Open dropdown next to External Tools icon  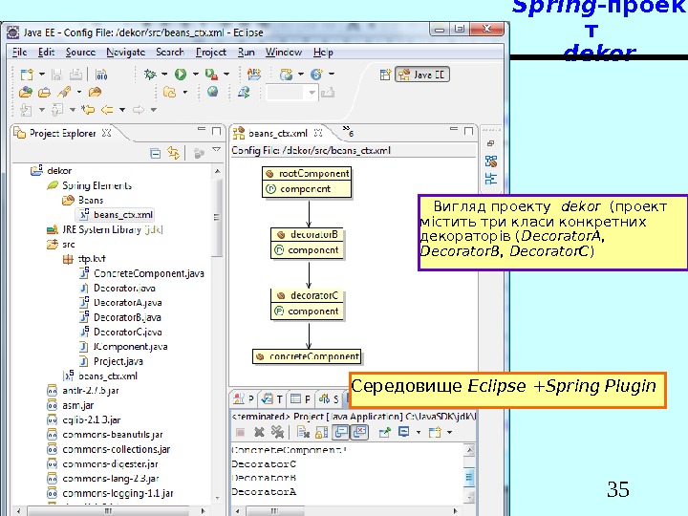tap(226, 75)
